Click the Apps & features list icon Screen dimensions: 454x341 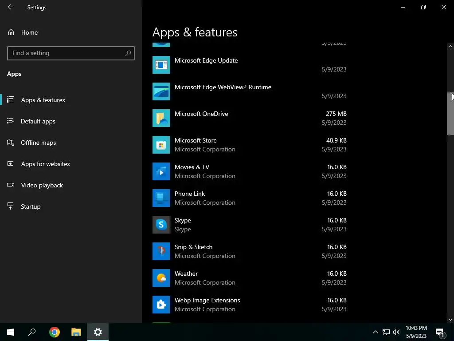11,100
